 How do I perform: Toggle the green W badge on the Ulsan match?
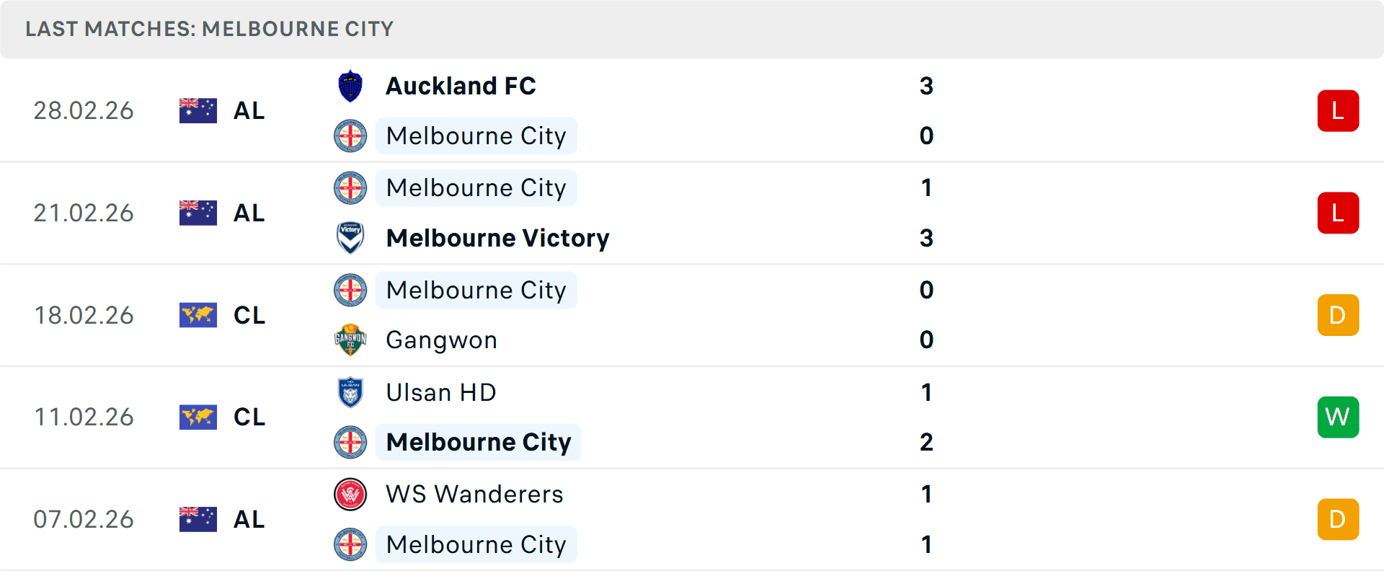click(1339, 417)
